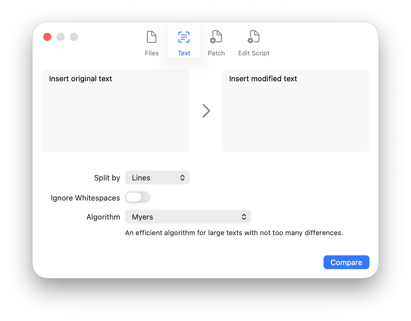Open the Split by dropdown

[157, 178]
